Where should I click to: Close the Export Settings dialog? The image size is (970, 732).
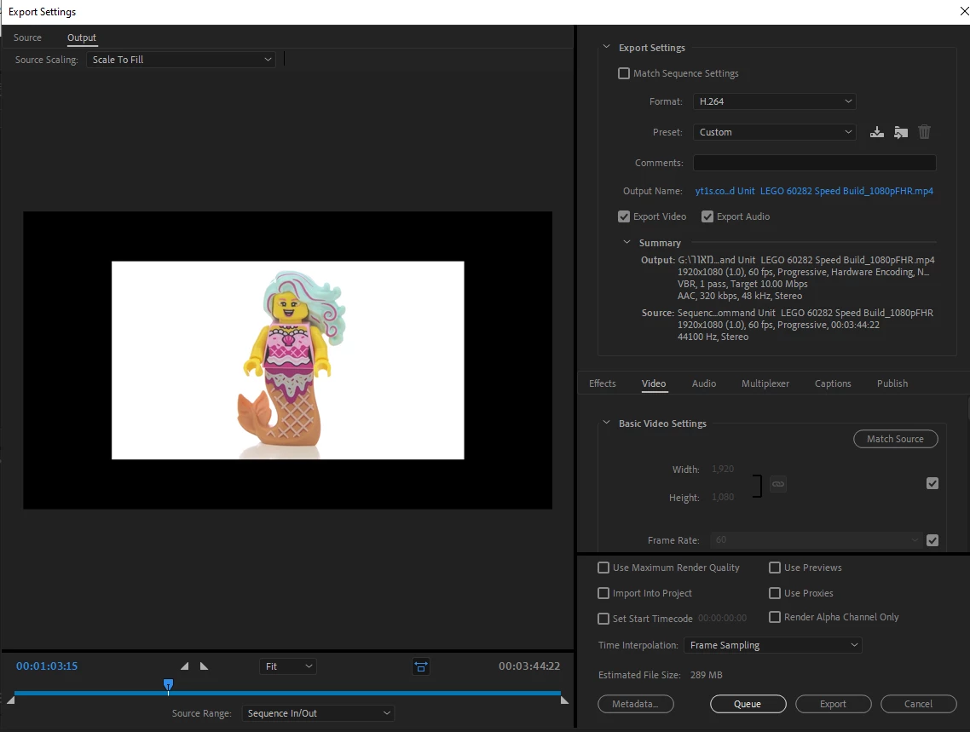click(x=962, y=12)
